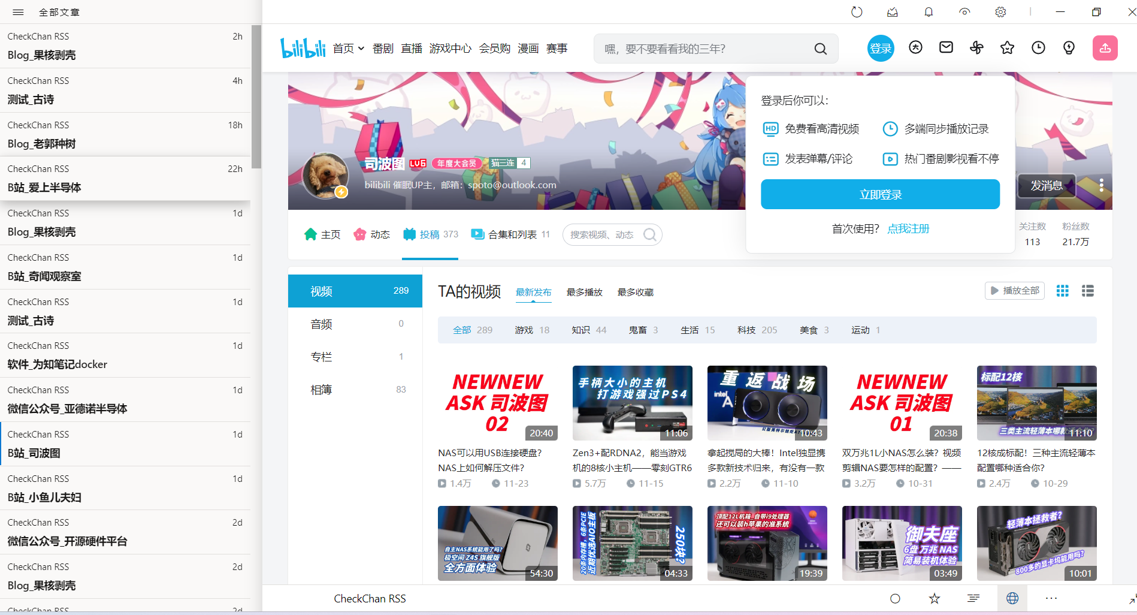Click the search magnifier icon in bilibili search
Screen dimensions: 1137x615
click(821, 49)
